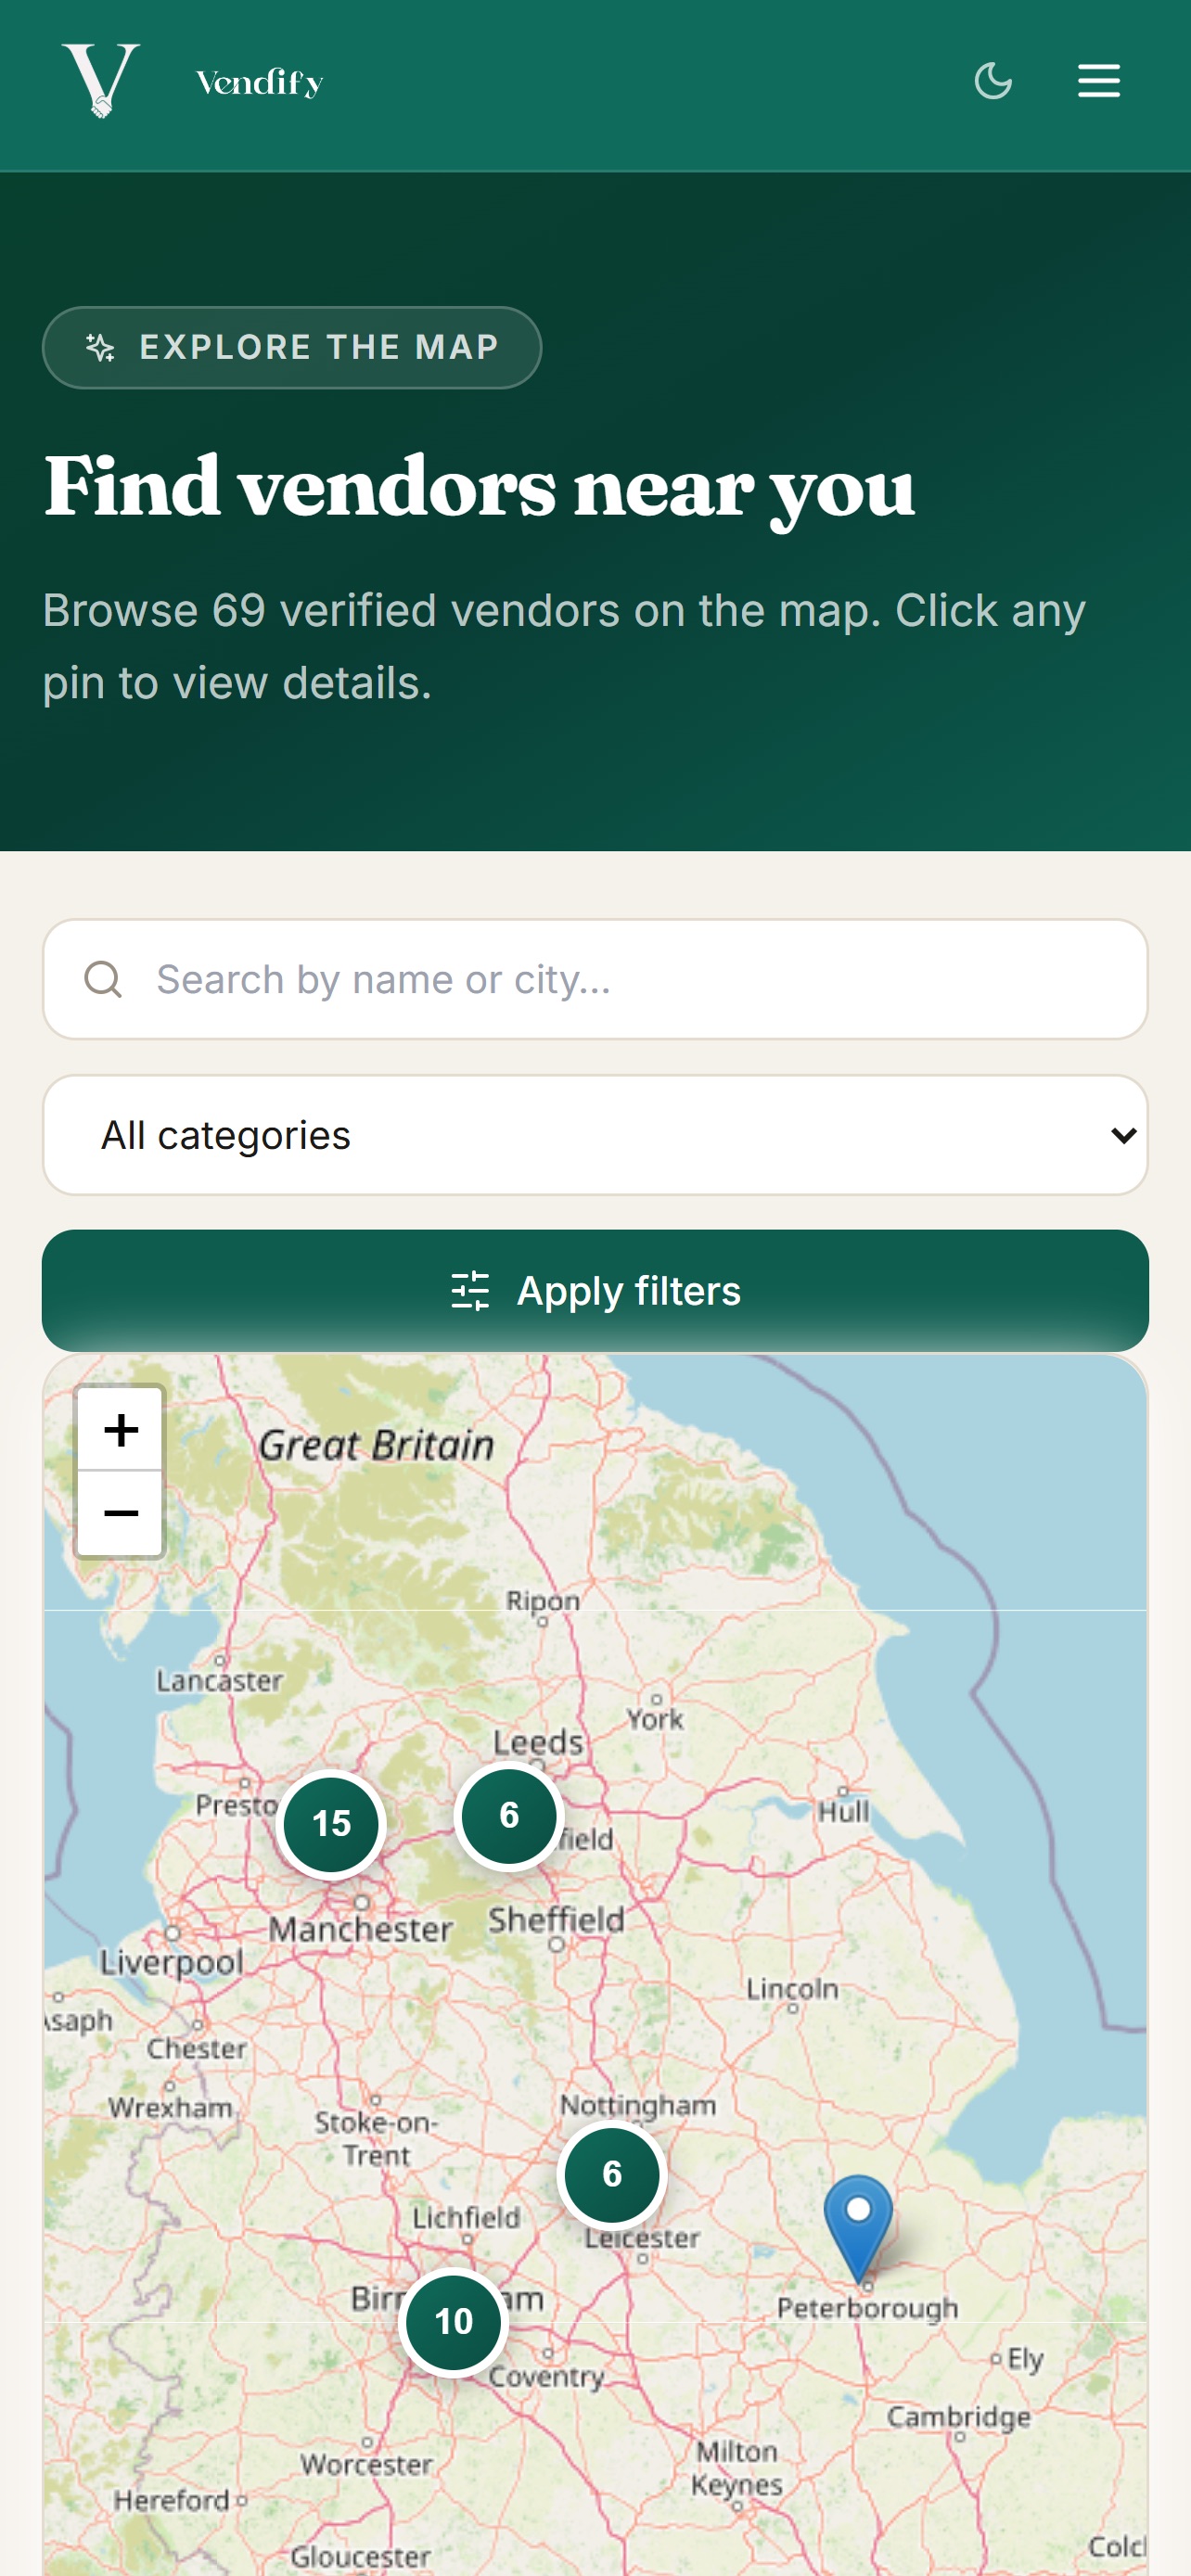Click the Hull label on the map
Screen dimensions: 1191x2576
pyautogui.click(x=844, y=1811)
